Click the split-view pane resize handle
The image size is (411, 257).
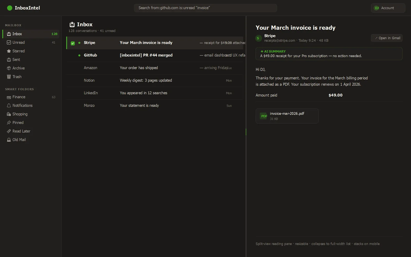[x=246, y=132]
